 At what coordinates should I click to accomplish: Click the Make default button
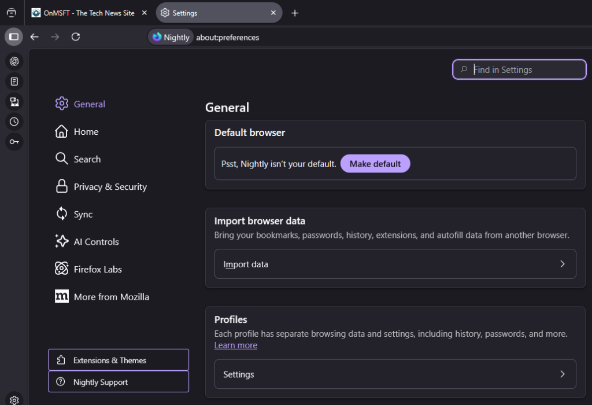pyautogui.click(x=375, y=164)
